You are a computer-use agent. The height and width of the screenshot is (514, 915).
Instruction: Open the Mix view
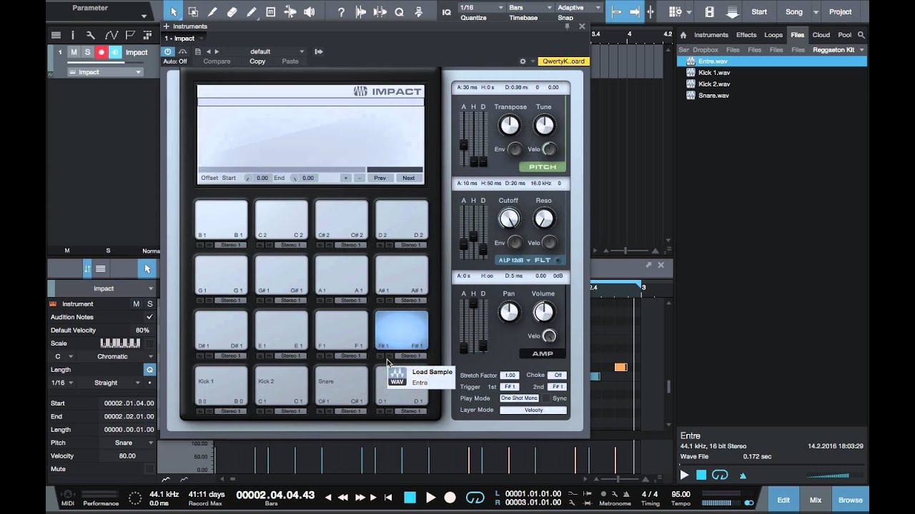point(816,500)
